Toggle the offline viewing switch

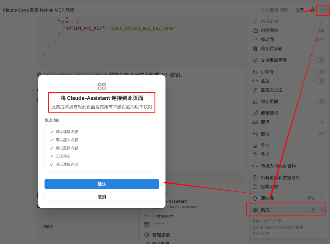tap(320, 60)
